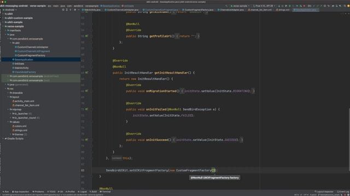Click the project panel settings gear icon
The width and height of the screenshot is (350, 196).
75,10
